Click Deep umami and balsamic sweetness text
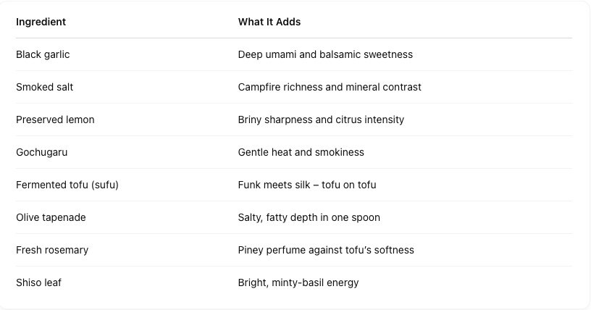 [325, 54]
